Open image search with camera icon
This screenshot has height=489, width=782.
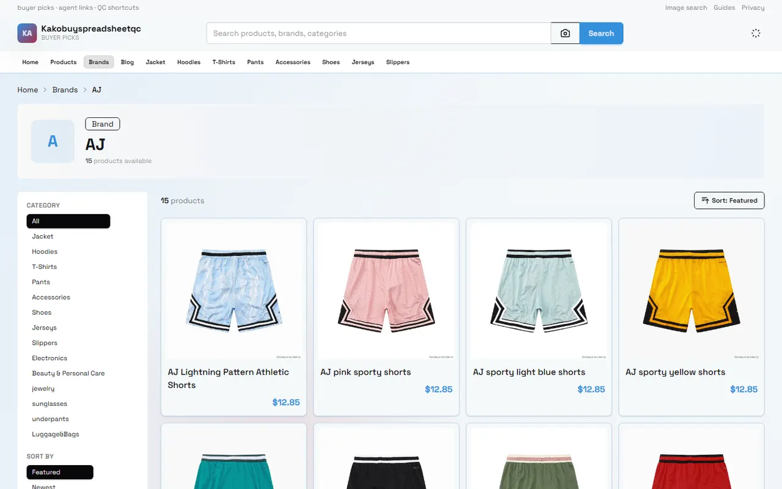point(565,34)
